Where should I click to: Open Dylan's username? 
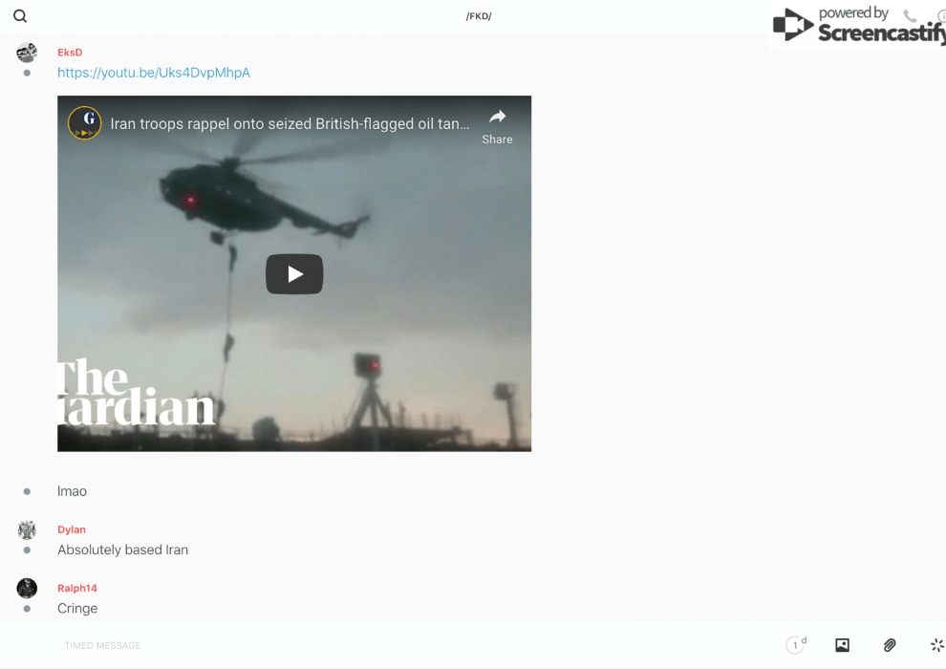[72, 529]
